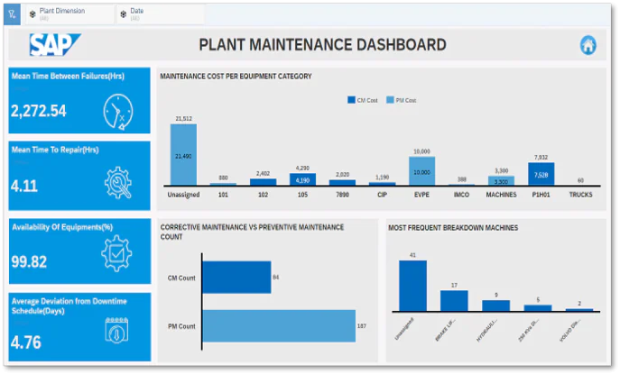Select the breakdown bar with value 41
Image resolution: width=620 pixels, height=374 pixels.
(x=412, y=286)
